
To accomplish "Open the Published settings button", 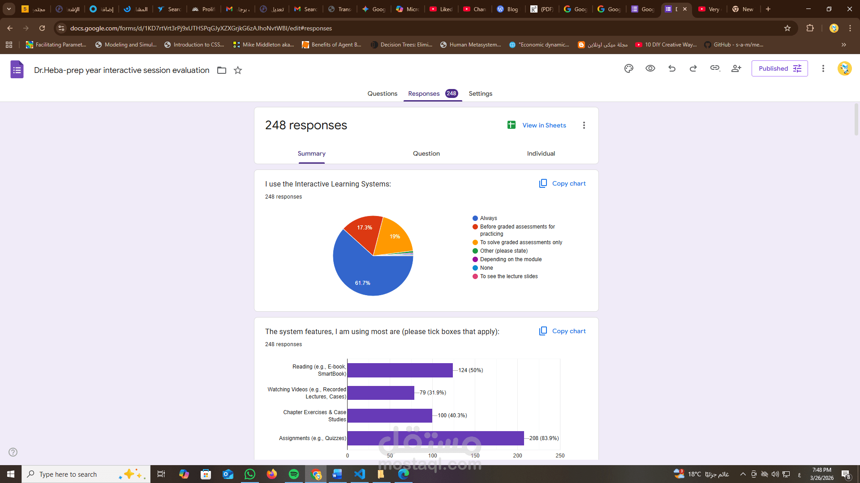I will tap(779, 68).
